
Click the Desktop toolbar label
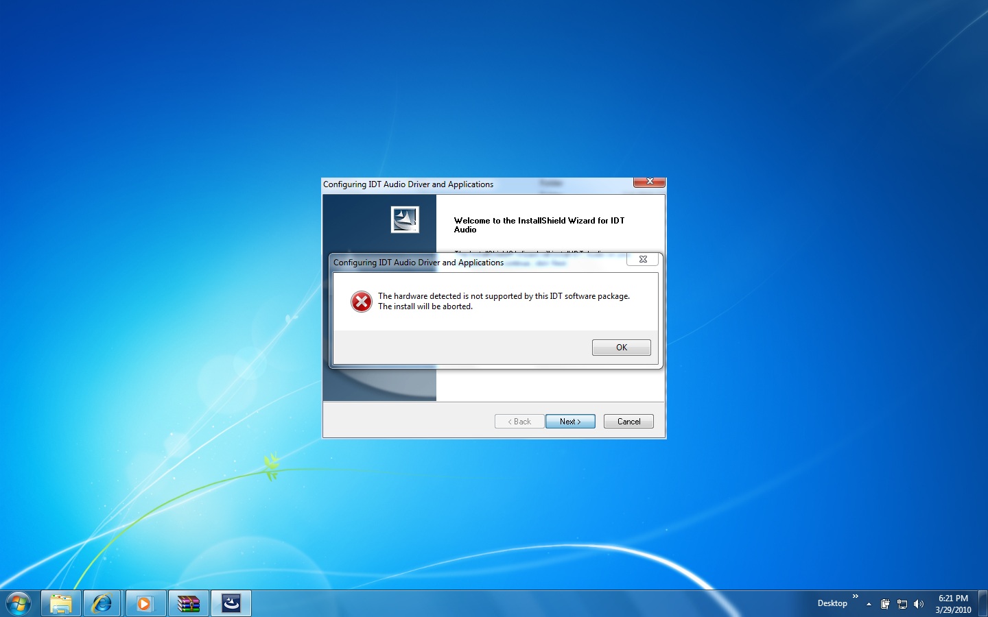coord(832,603)
